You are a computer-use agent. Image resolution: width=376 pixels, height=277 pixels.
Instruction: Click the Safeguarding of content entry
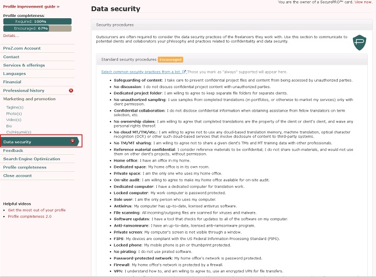[233, 80]
